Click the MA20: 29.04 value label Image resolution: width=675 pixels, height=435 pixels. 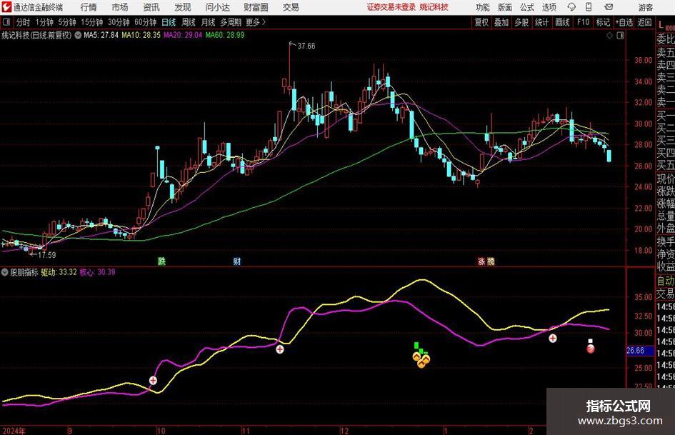tap(183, 35)
